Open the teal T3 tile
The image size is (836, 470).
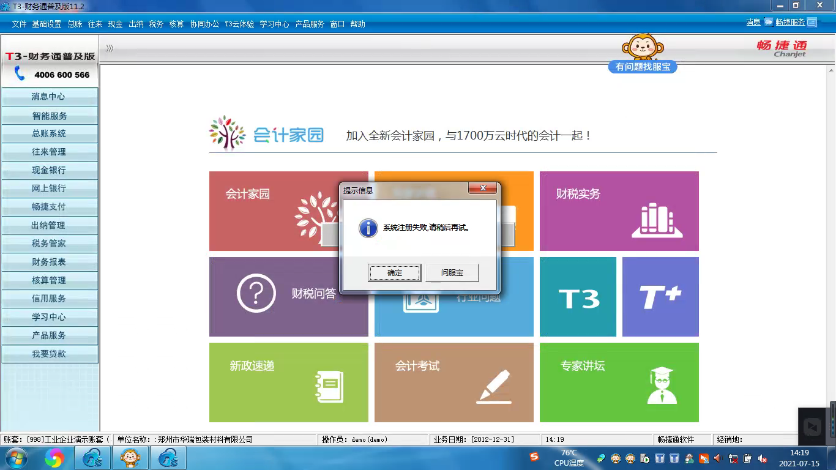point(578,297)
